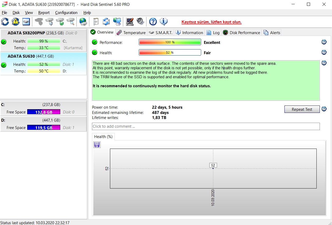Click the toolbar blue question mark help icon
This screenshot has height=225, width=332.
pyautogui.click(x=153, y=22)
